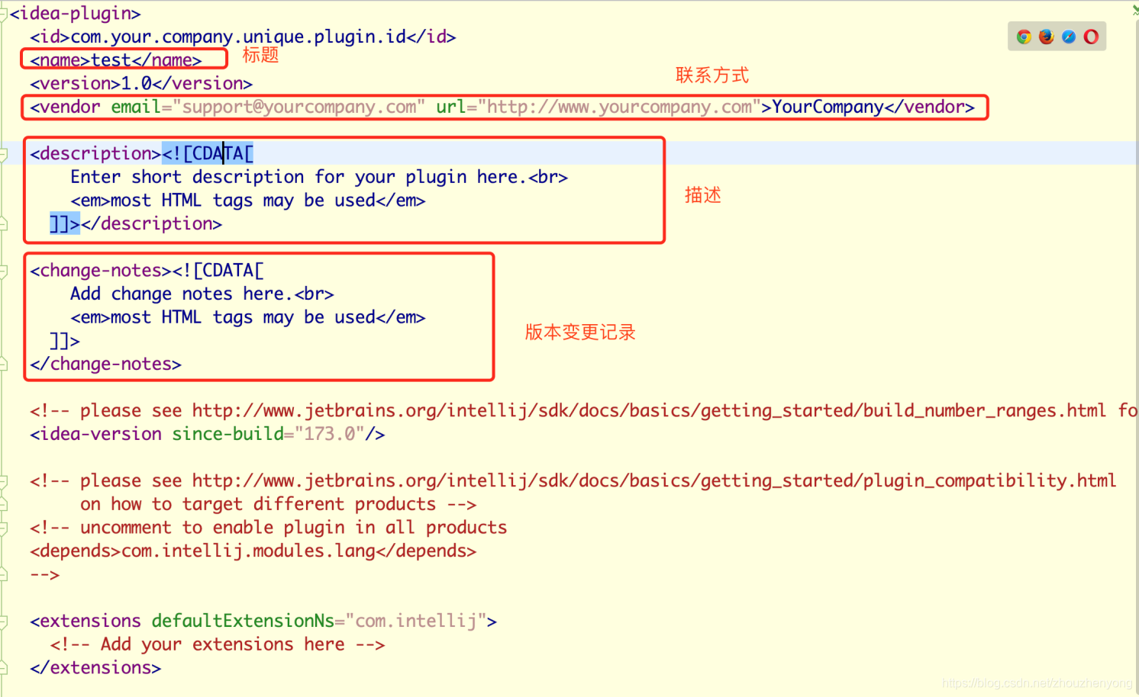Open preview in Chrome browser icon
This screenshot has height=697, width=1139.
click(1024, 37)
